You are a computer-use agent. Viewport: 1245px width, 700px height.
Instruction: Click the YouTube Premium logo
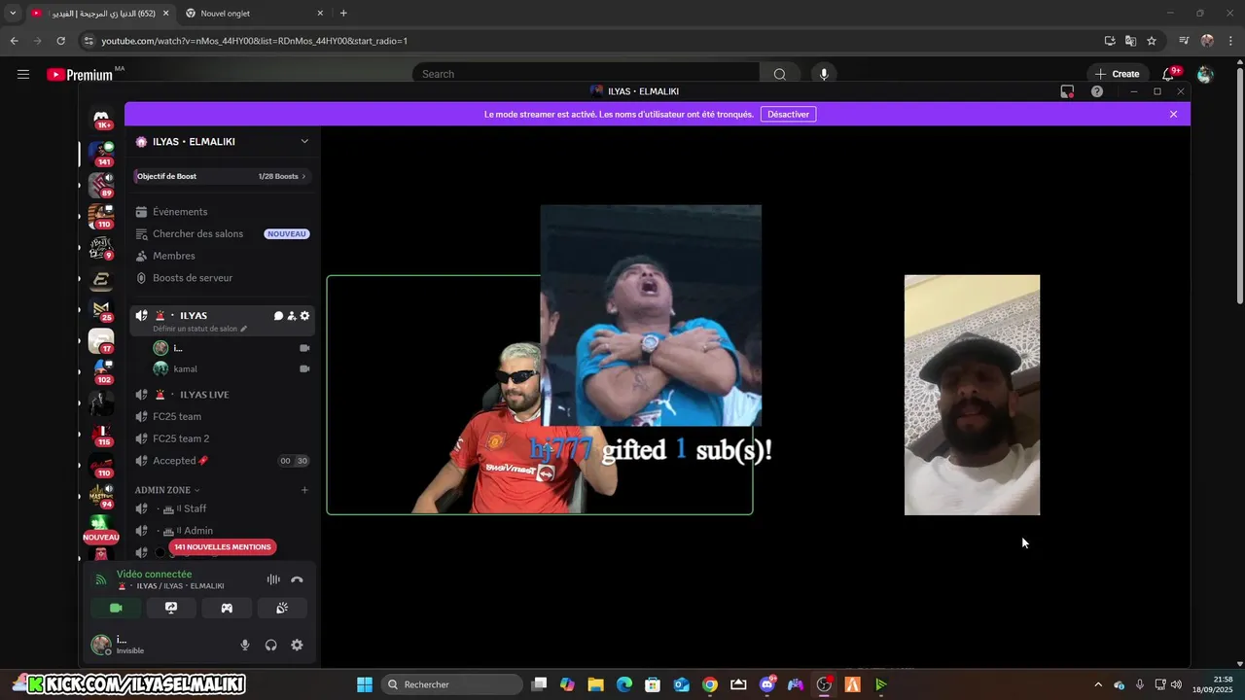(x=80, y=75)
